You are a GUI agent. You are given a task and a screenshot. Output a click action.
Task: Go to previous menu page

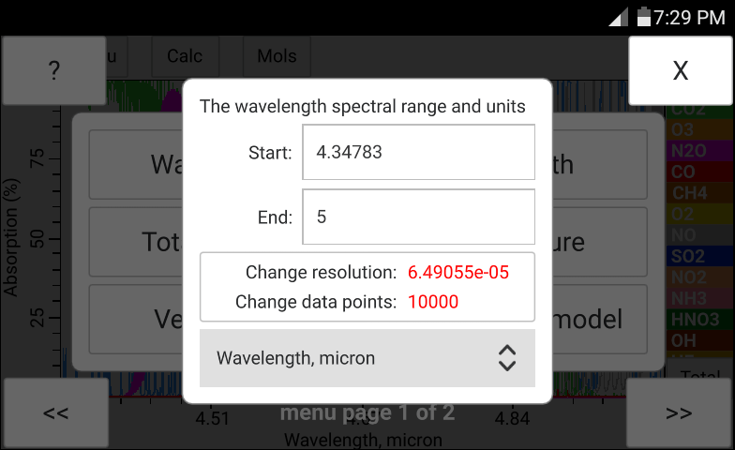point(55,412)
